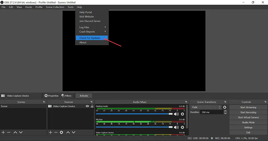Mute Mic/Aux speaker icon
This screenshot has height=141, width=268.
point(176,127)
